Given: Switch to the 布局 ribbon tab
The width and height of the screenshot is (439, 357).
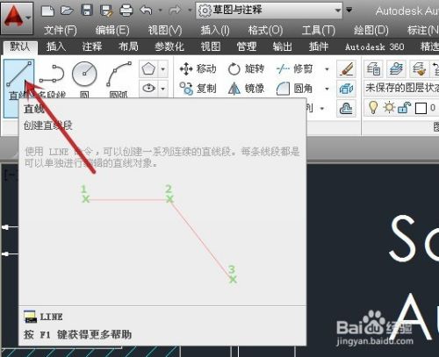Looking at the screenshot, I should (128, 46).
